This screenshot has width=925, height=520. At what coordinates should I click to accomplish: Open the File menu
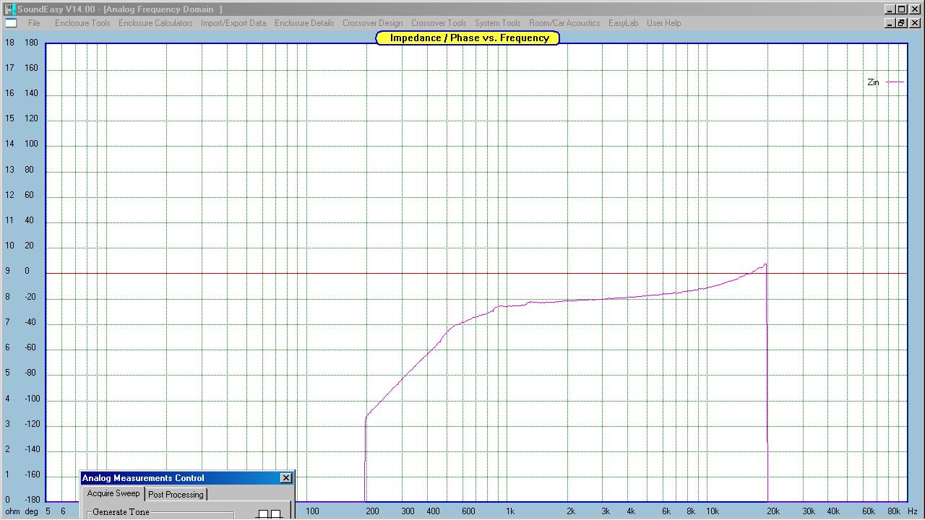click(34, 23)
